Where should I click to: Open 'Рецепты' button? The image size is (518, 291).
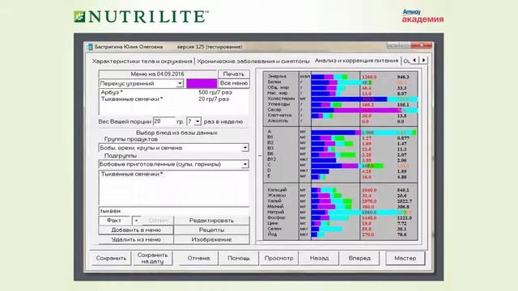click(x=211, y=230)
